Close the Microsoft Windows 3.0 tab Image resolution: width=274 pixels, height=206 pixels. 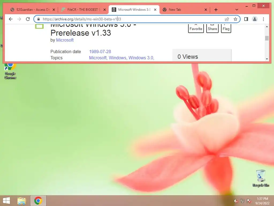155,10
